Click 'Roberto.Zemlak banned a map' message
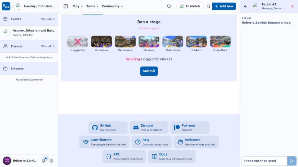 [266, 23]
